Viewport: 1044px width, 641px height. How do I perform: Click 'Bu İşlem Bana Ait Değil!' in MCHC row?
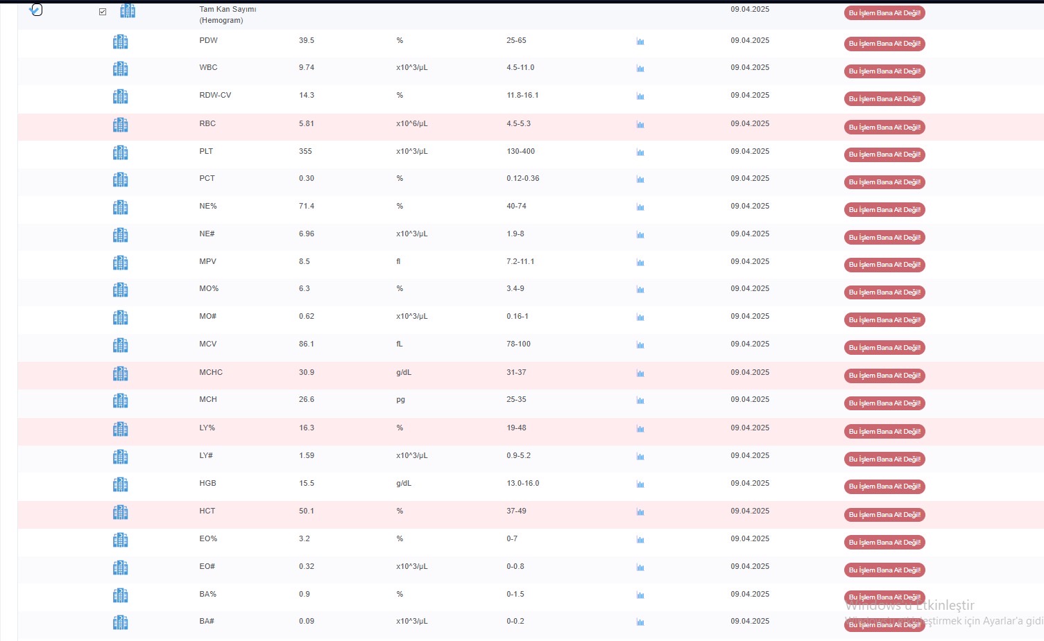(884, 376)
